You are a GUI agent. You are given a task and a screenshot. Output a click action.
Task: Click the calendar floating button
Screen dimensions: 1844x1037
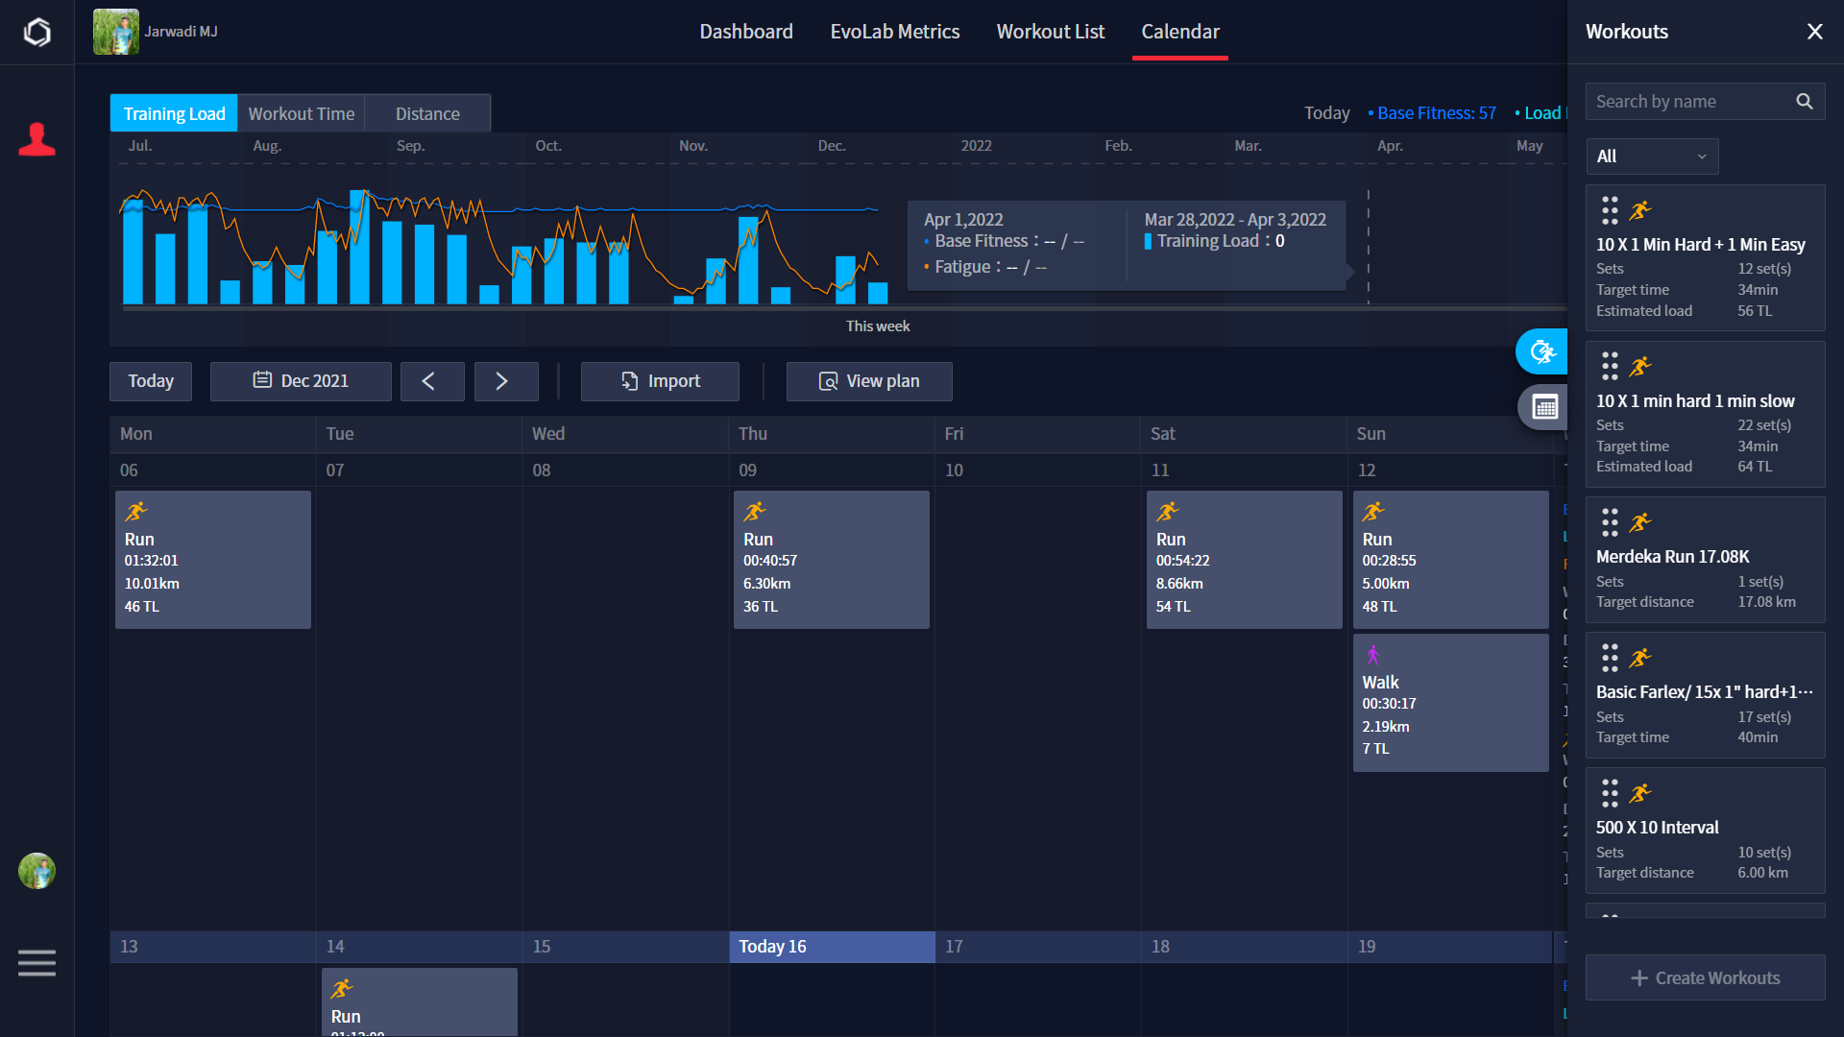coord(1544,407)
